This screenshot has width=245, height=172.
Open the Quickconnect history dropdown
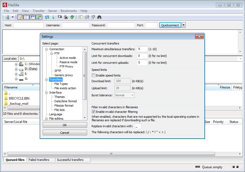(184, 25)
